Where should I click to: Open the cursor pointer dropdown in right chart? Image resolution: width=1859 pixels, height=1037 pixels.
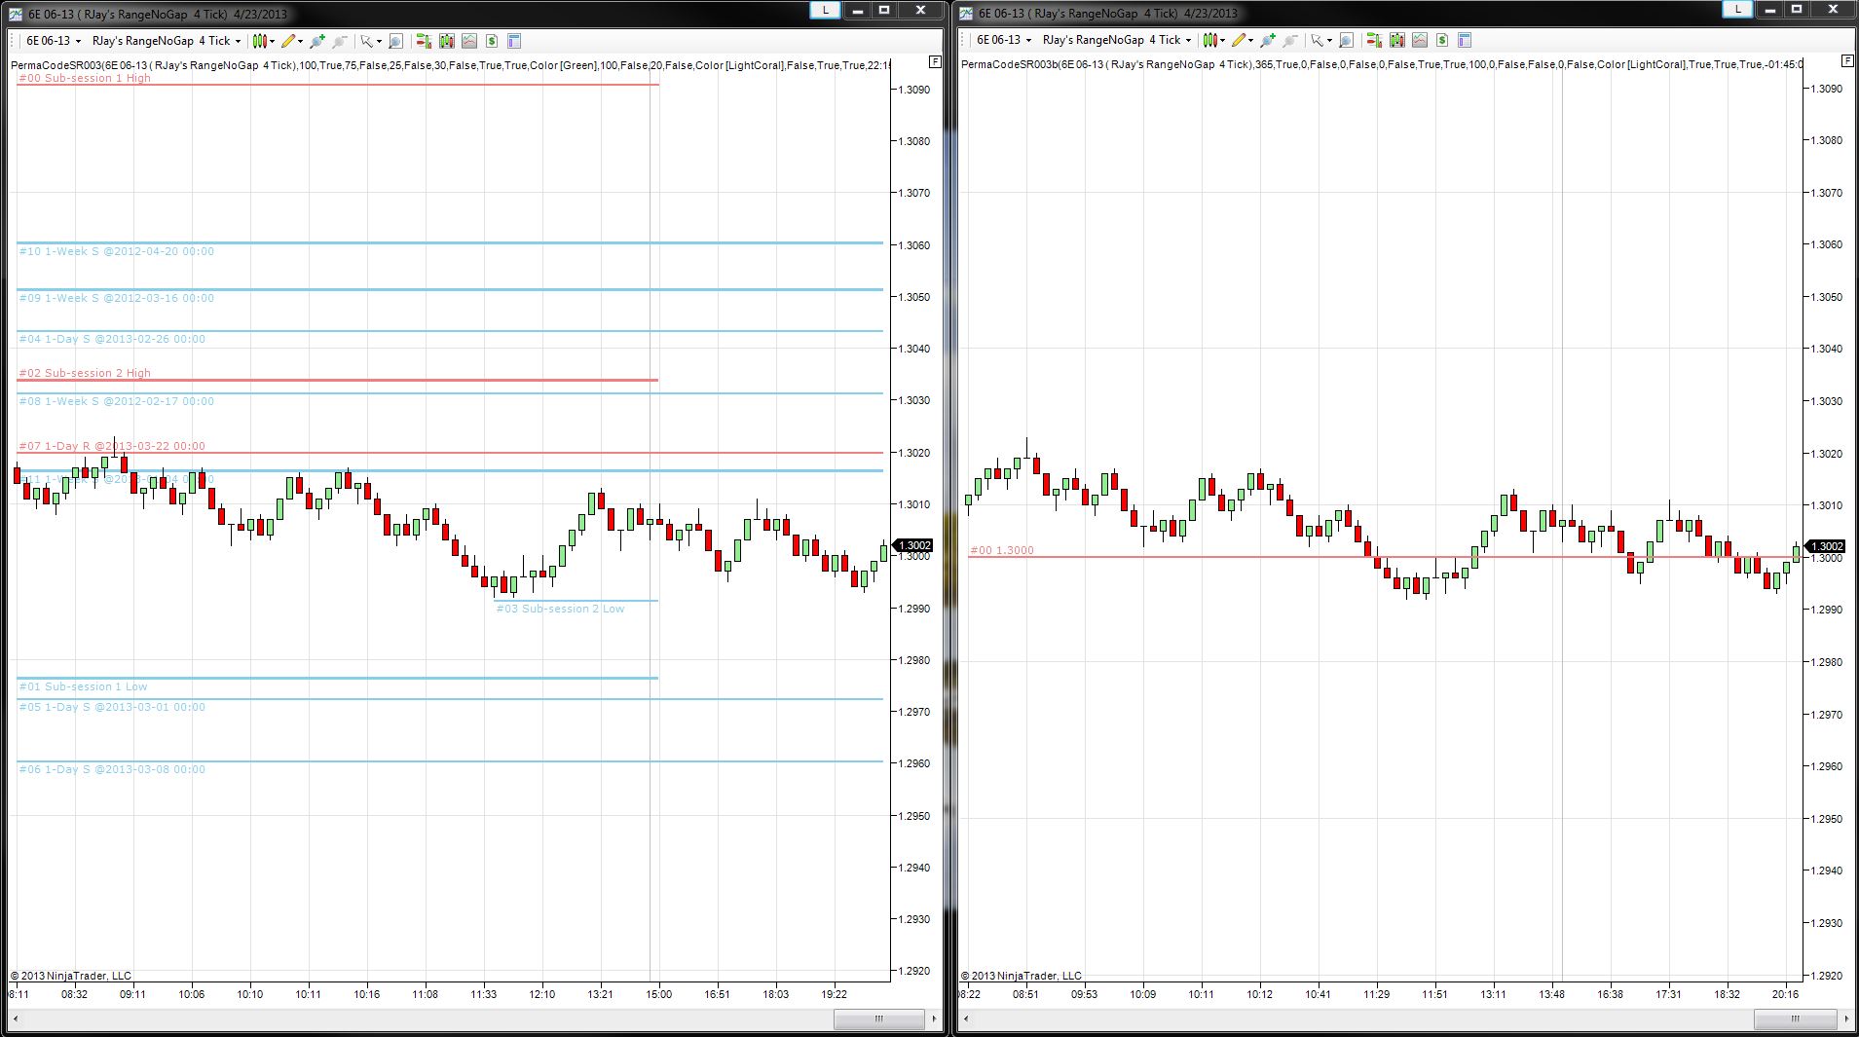[1320, 40]
